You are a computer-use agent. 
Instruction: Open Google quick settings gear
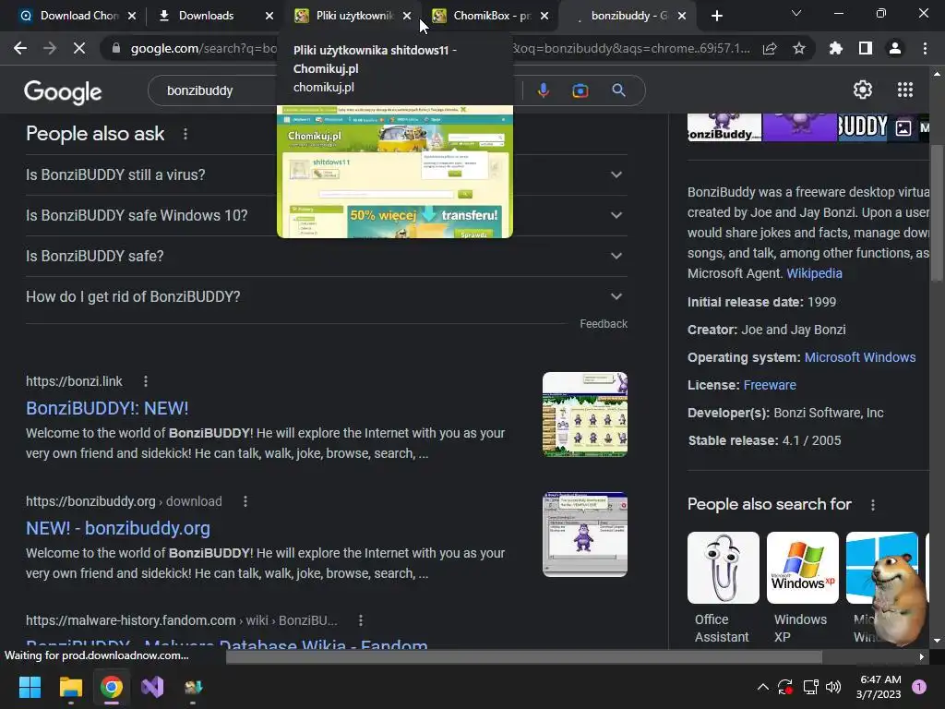point(863,90)
